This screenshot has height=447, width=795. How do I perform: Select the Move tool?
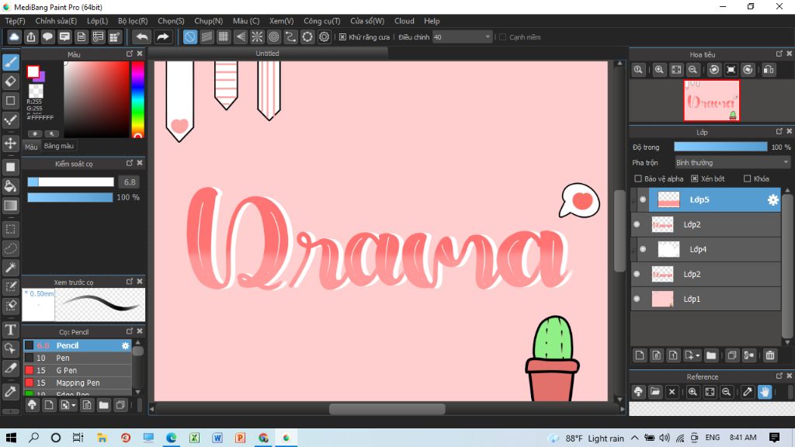(11, 144)
